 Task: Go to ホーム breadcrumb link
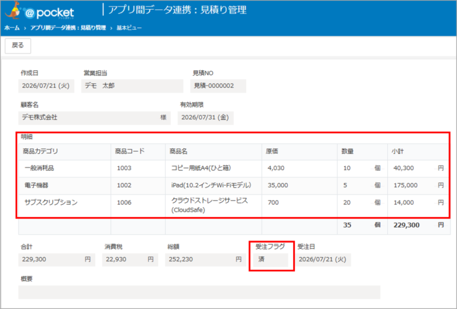12,28
